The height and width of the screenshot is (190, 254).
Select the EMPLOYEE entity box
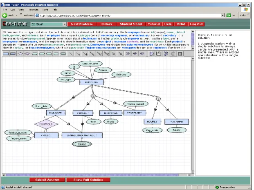coord(92,82)
